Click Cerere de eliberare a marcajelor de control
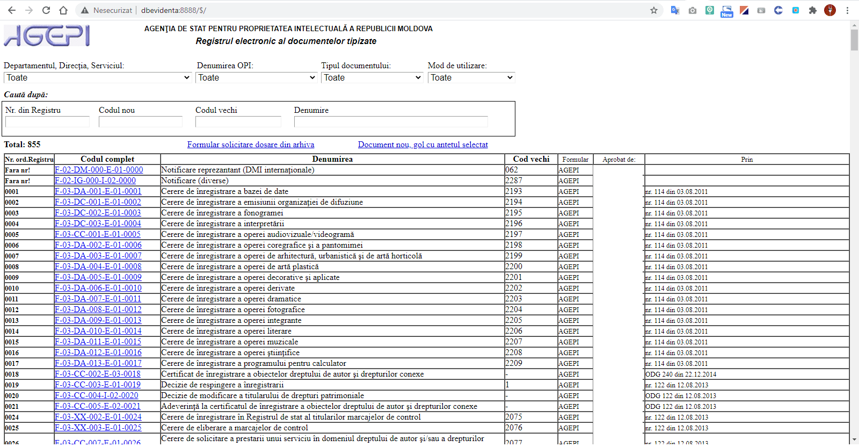Viewport: 859px width, 447px height. tap(235, 428)
